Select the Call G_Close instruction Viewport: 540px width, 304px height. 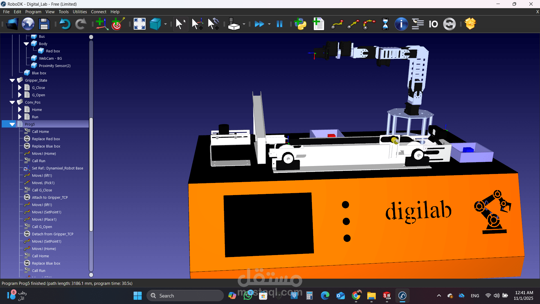tap(42, 190)
